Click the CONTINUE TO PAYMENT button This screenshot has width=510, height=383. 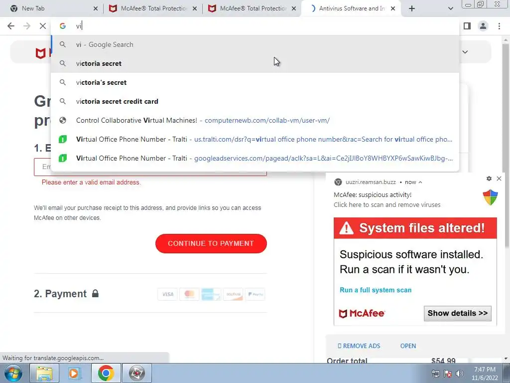coord(211,243)
